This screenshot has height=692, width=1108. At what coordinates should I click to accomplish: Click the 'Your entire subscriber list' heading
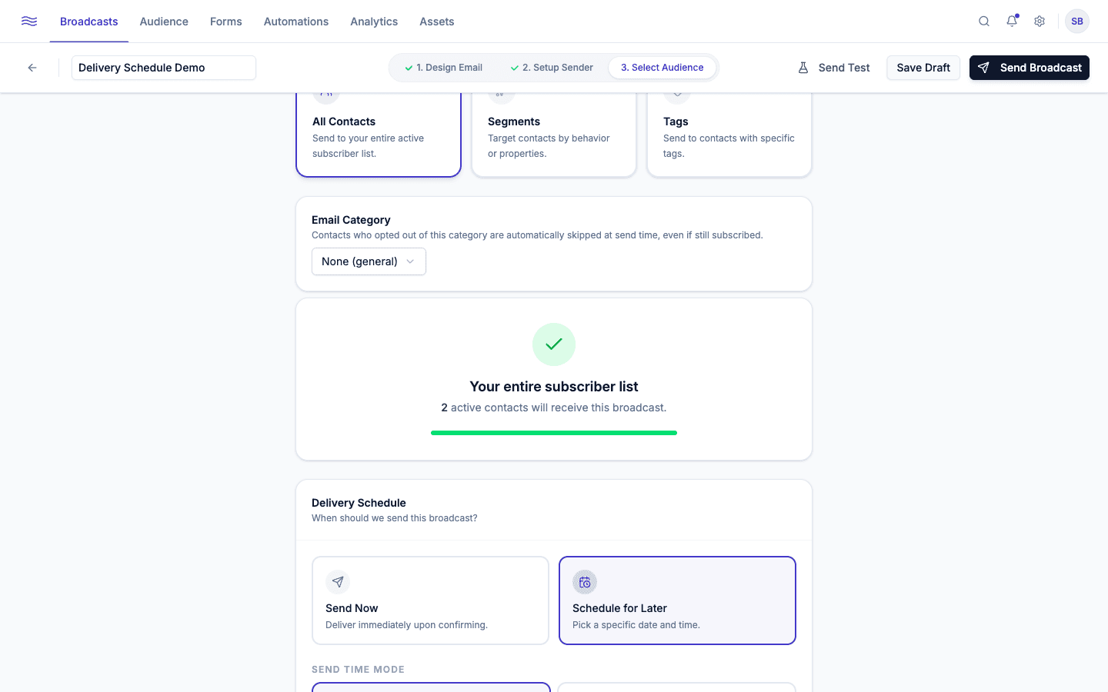coord(554,387)
